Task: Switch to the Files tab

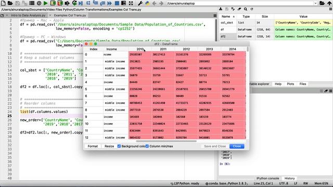Action: click(x=303, y=84)
